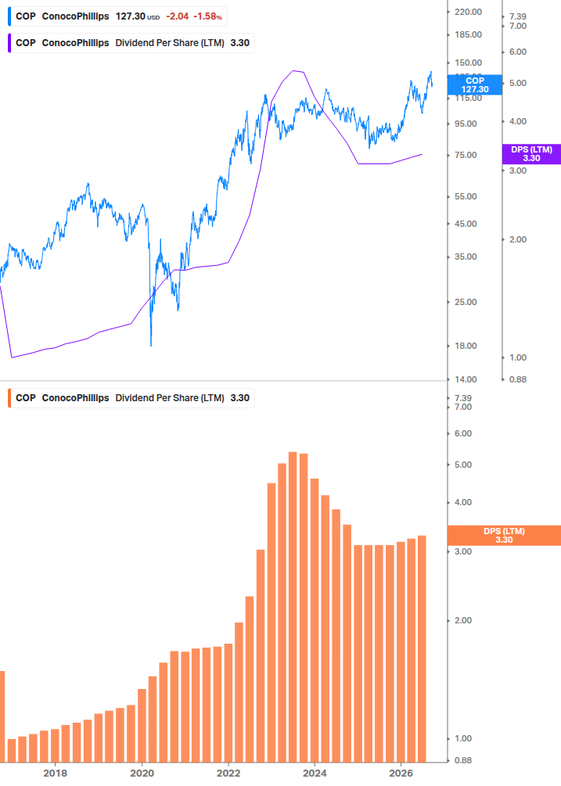Click the 2024 label on time axis
Viewport: 561px width, 786px height.
(315, 773)
